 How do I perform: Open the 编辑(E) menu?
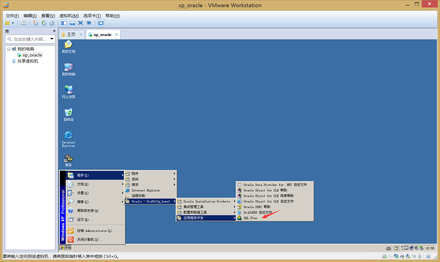coord(30,16)
